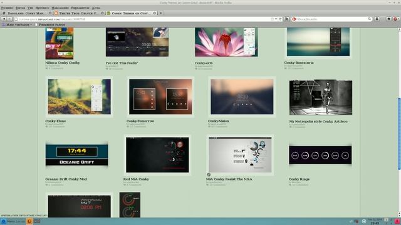Go to the home page icon
Viewport: 401px width, 225px height.
(388, 19)
